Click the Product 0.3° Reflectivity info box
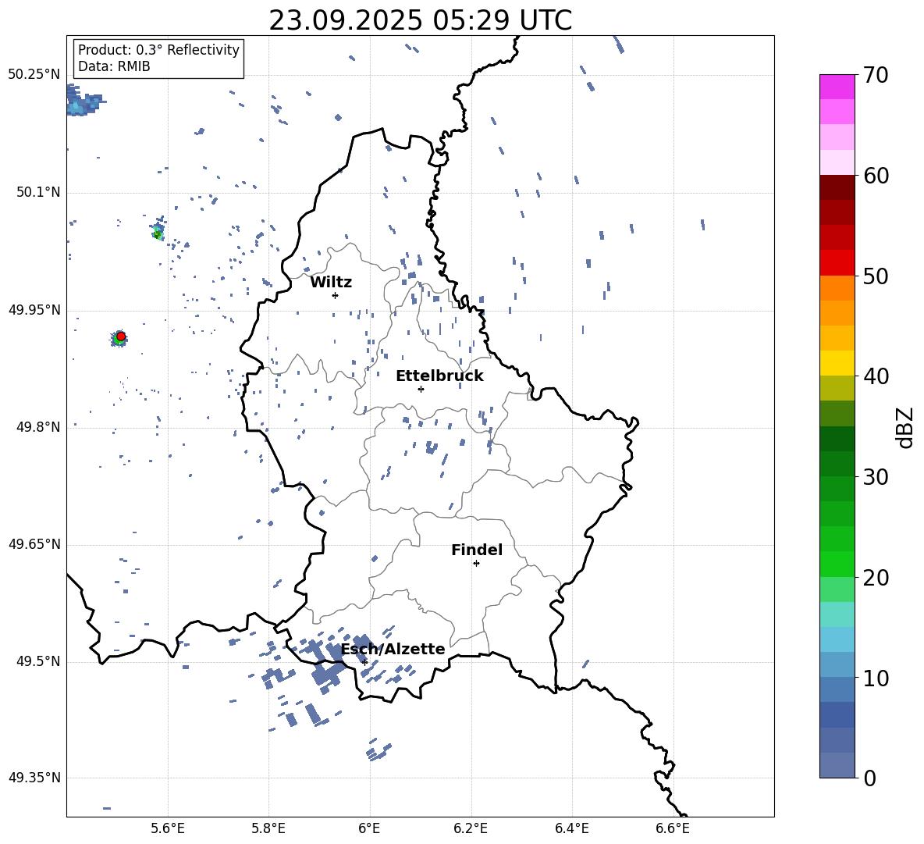Screen dimensions: 924x844 (158, 59)
